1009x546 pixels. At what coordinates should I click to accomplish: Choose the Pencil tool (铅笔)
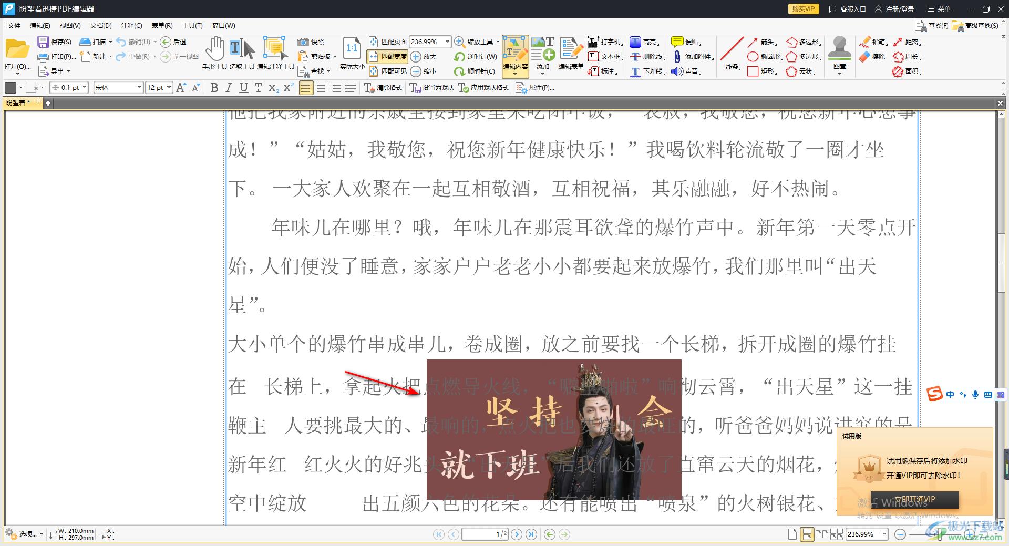873,42
